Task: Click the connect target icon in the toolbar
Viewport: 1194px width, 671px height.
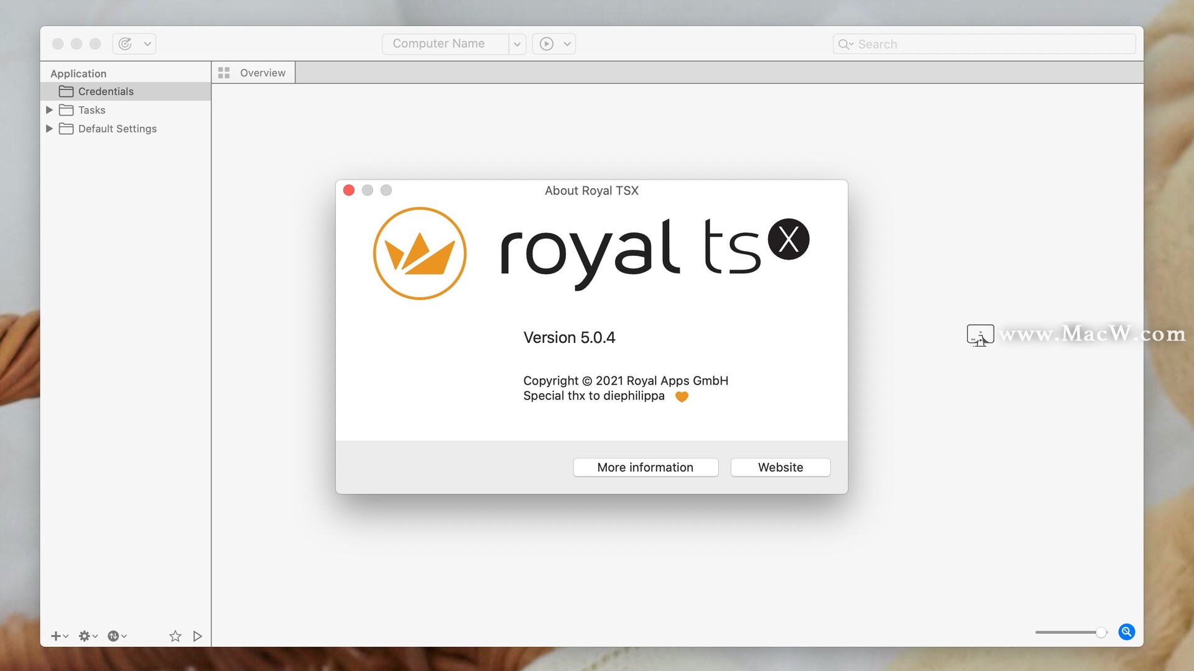Action: (x=125, y=43)
